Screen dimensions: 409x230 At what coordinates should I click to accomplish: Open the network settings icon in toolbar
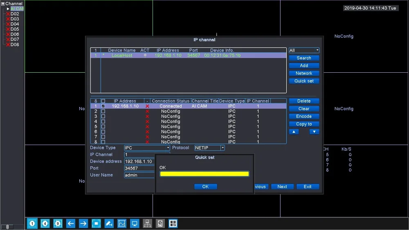coord(147,223)
